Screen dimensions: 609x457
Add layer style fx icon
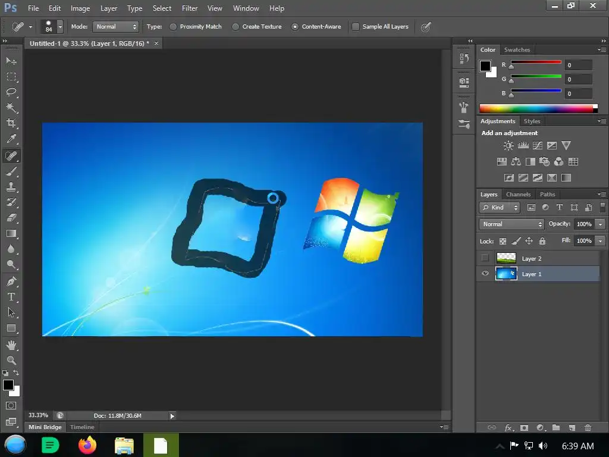pyautogui.click(x=508, y=427)
